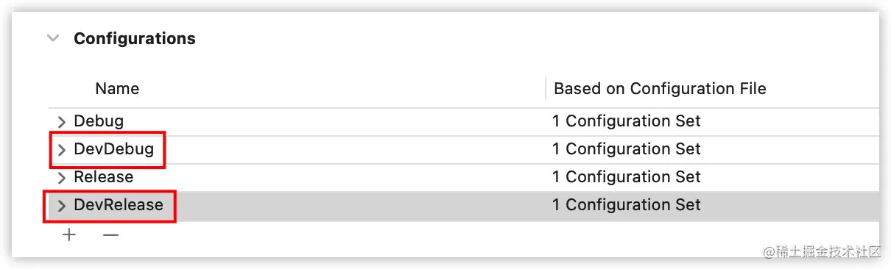Select the Debug configuration name
The height and width of the screenshot is (269, 891).
pos(99,121)
